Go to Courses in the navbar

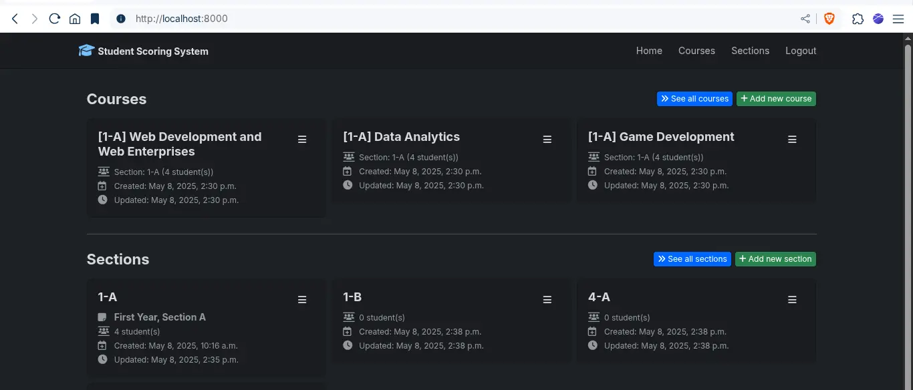696,51
